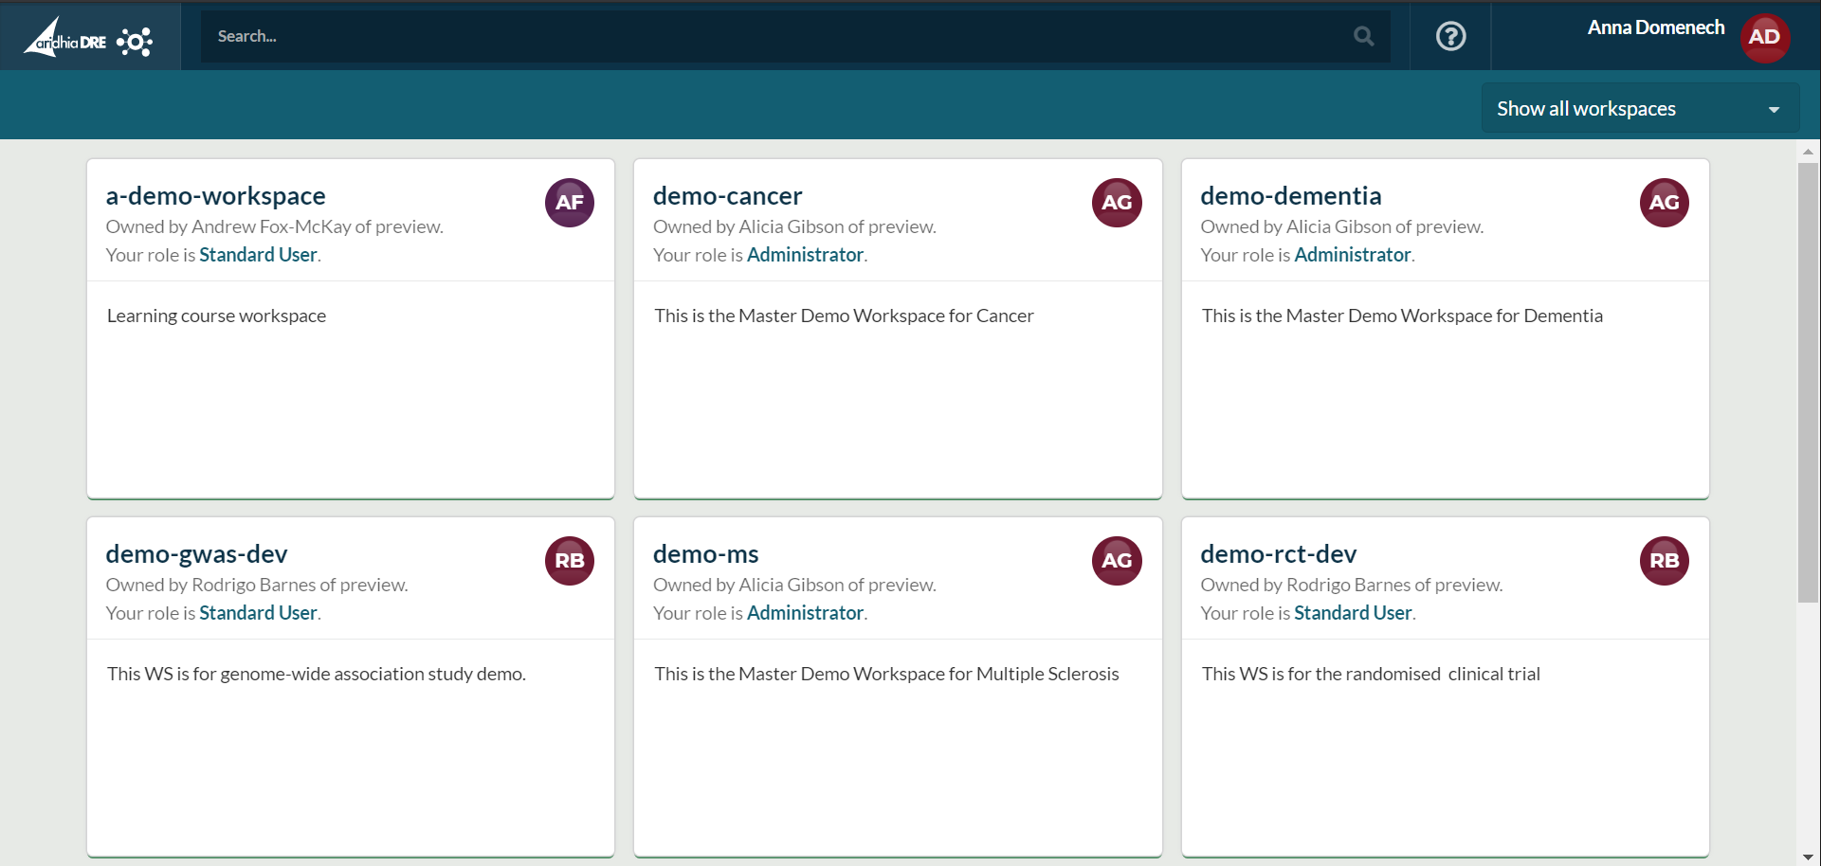The width and height of the screenshot is (1821, 866).
Task: Open the Anna Domenech user menu
Action: [x=1655, y=27]
